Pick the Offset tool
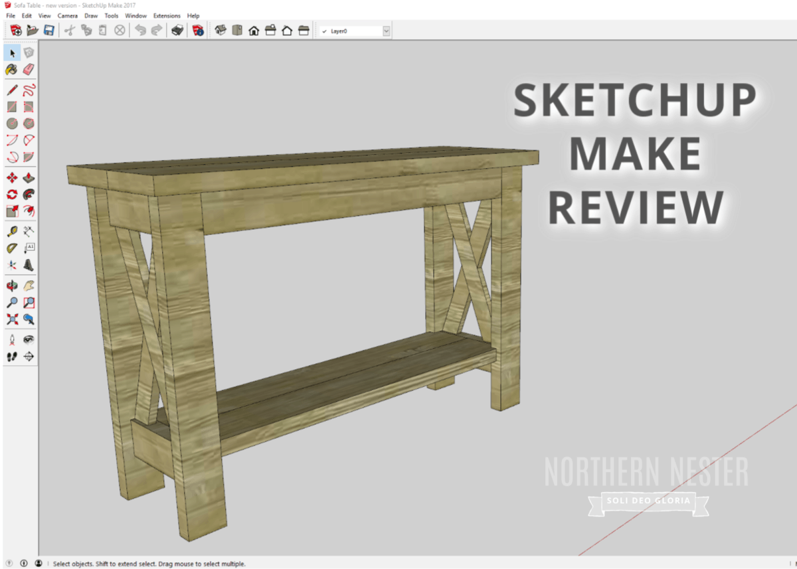 29,211
